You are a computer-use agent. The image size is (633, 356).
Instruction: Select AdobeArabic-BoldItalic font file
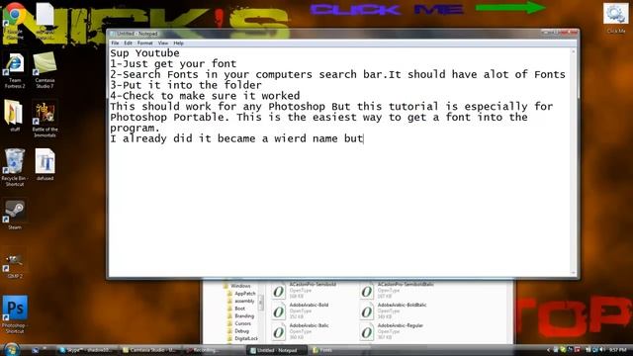[394, 311]
